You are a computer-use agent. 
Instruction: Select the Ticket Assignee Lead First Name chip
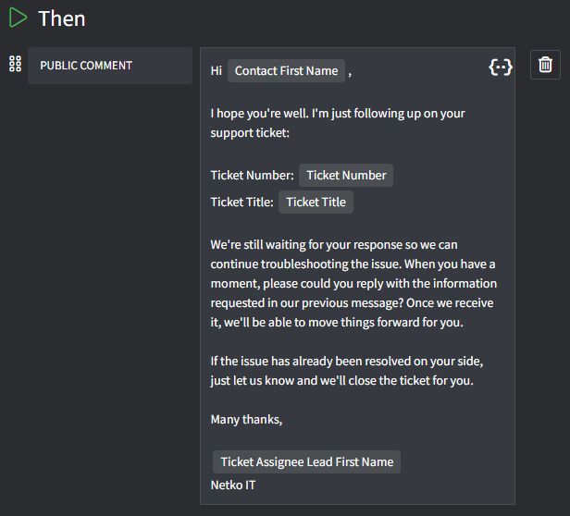(306, 462)
